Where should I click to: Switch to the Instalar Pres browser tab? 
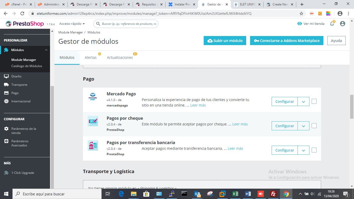pyautogui.click(x=181, y=4)
